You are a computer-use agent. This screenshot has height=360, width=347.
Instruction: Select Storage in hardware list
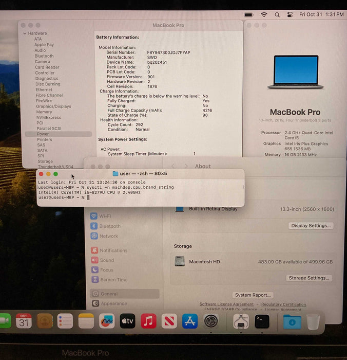tap(45, 161)
